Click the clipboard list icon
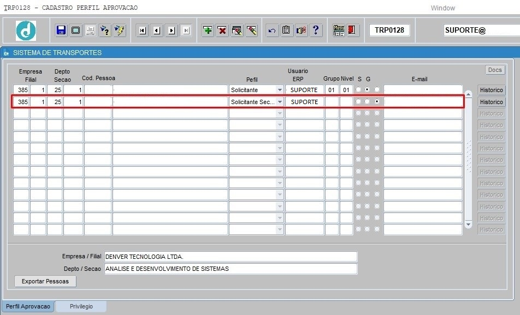Viewport: 520px width, 315px height. [x=287, y=31]
